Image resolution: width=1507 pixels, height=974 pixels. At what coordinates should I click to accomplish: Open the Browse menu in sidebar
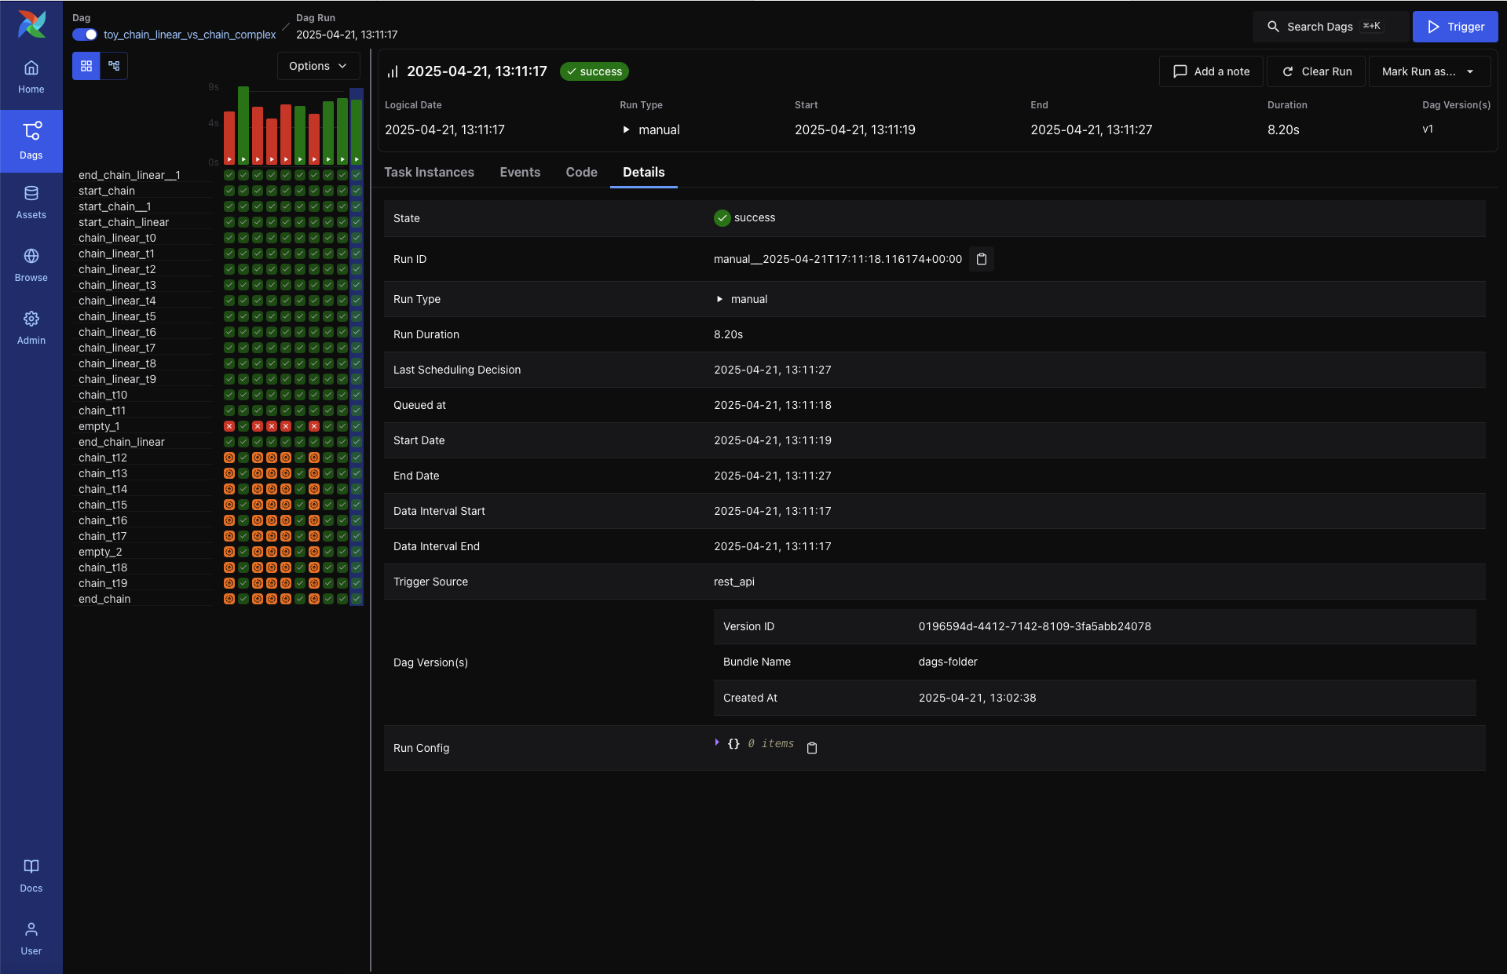pyautogui.click(x=31, y=264)
